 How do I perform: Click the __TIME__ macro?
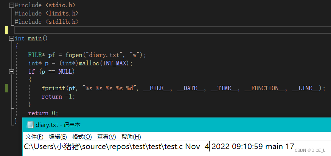(224, 88)
